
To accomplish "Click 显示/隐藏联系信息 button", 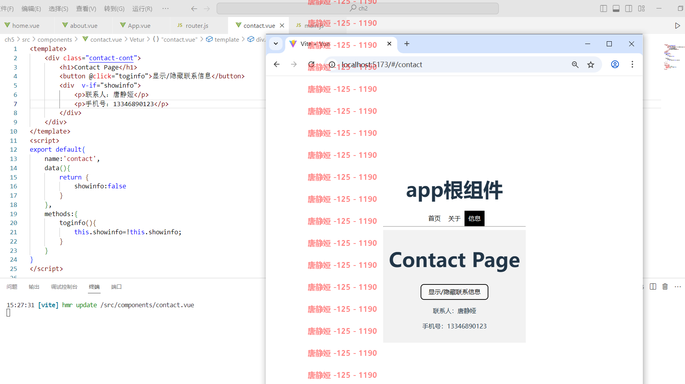I will pos(454,292).
